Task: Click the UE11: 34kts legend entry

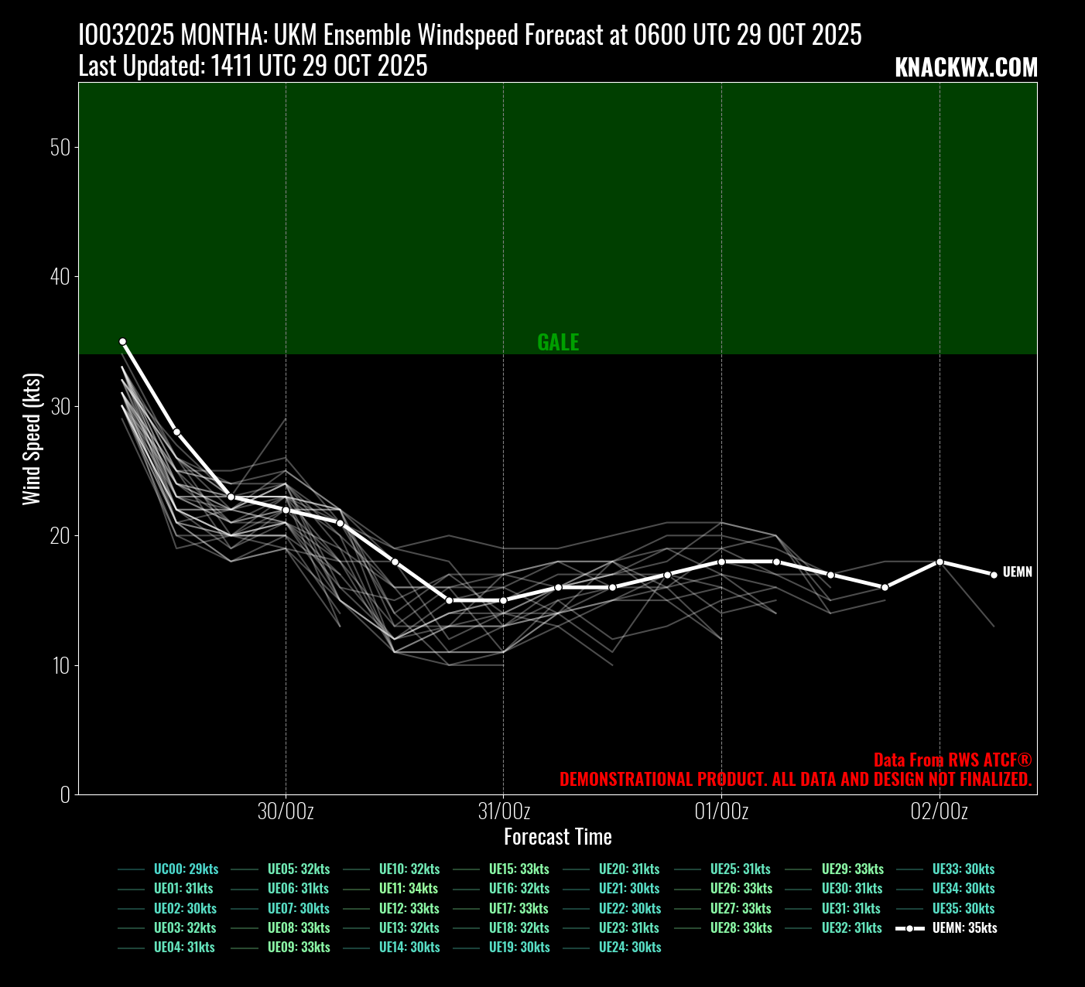Action: click(408, 889)
